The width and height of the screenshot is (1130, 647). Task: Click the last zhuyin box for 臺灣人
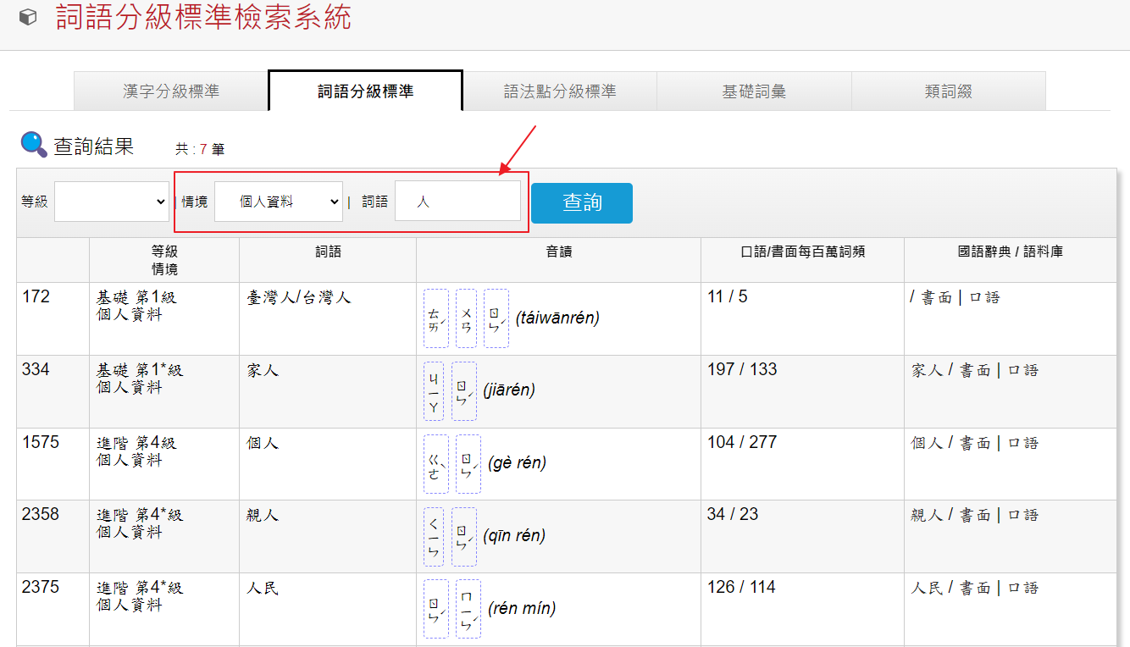coord(496,318)
